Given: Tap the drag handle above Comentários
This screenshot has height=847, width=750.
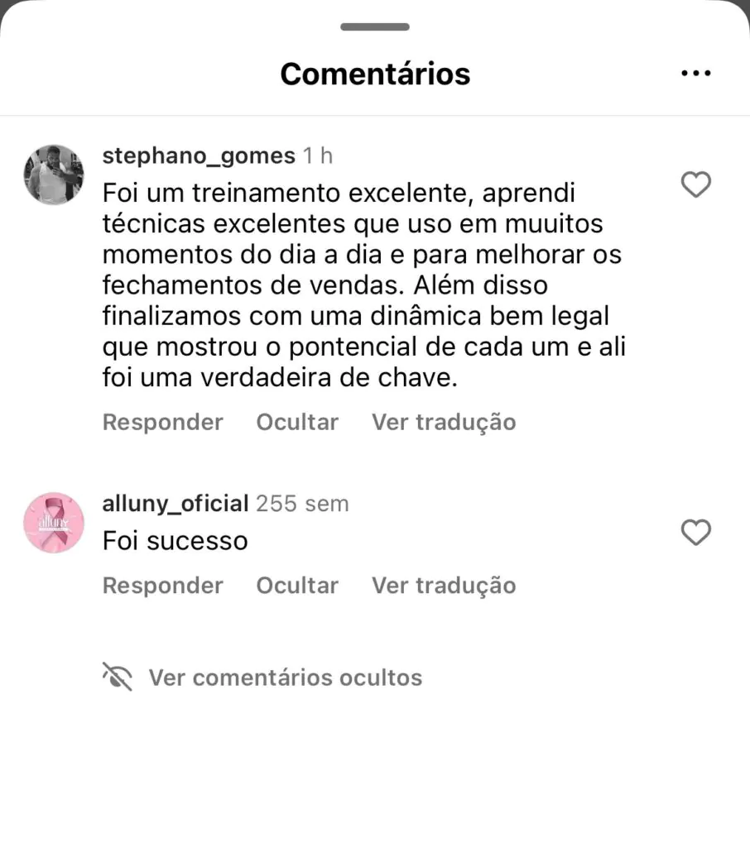Looking at the screenshot, I should coord(375,27).
